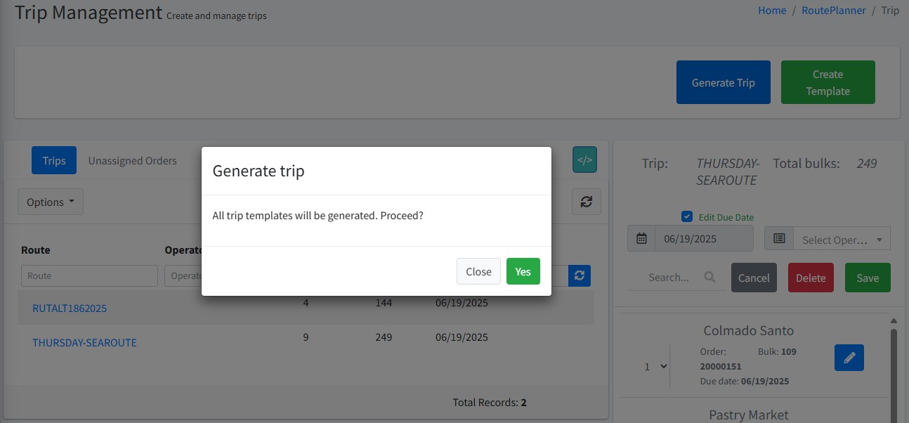This screenshot has width=909, height=423.
Task: Open the Options dropdown
Action: coord(51,202)
